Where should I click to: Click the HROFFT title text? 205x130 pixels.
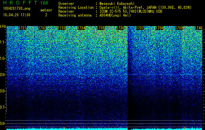click(21, 3)
